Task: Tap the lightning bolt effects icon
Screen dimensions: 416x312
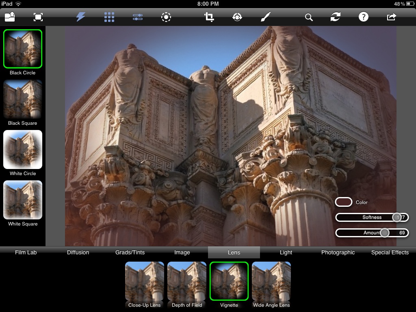Action: pyautogui.click(x=81, y=17)
